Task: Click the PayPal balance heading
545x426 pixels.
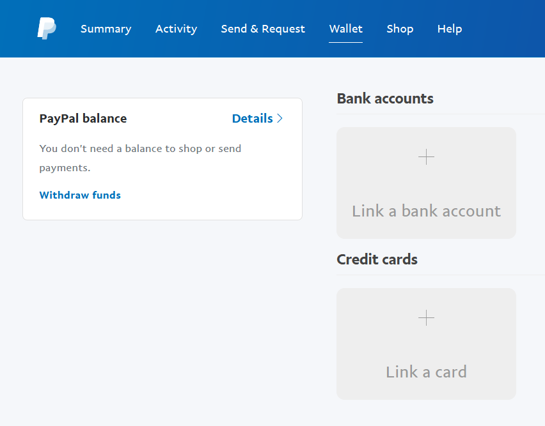Action: pos(83,118)
